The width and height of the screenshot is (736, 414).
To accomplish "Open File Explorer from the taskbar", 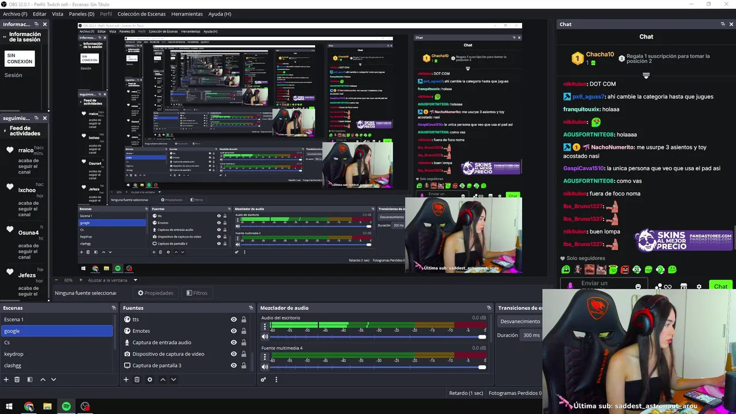I will [x=47, y=407].
